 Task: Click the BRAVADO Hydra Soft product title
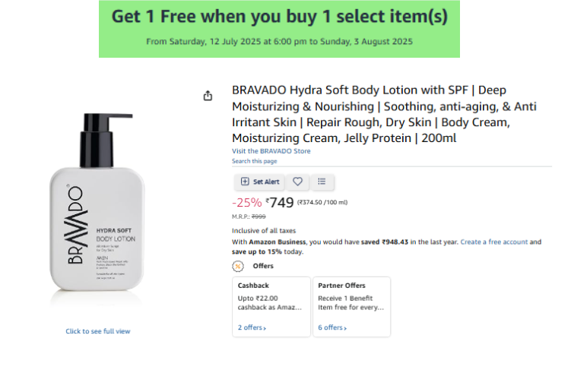[x=384, y=114]
